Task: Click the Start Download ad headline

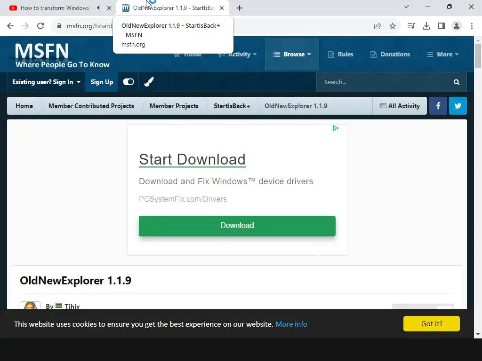Action: pos(192,159)
